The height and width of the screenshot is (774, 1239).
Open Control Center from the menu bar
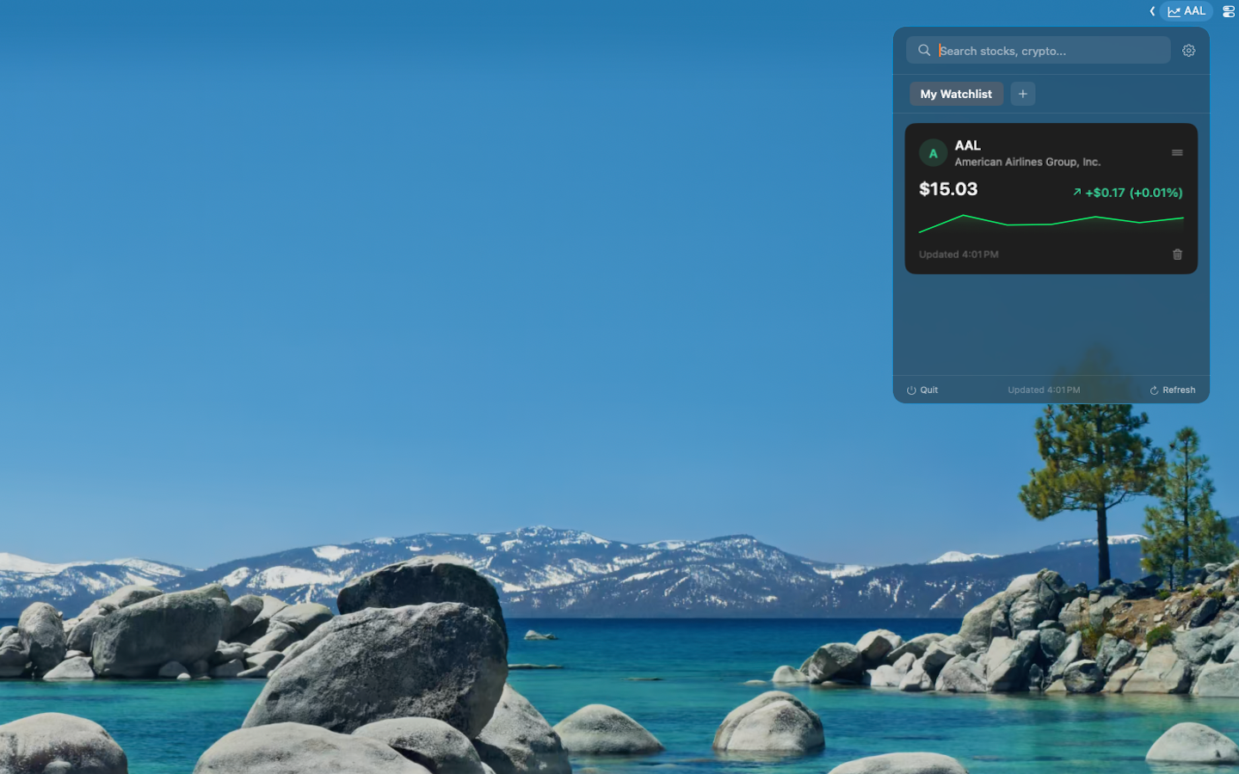[x=1229, y=11]
